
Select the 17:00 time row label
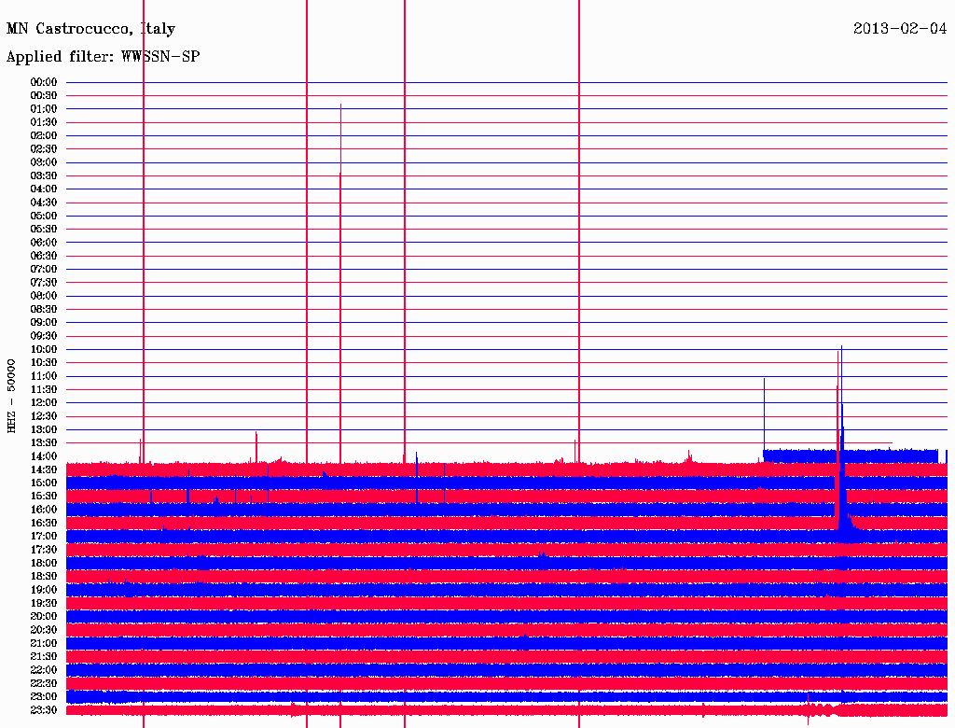[x=44, y=536]
